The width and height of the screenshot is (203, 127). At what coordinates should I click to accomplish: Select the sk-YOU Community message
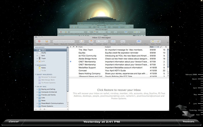[x=118, y=56]
